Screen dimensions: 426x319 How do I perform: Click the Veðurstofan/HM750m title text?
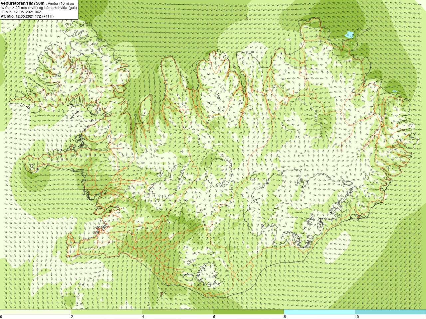23,3
